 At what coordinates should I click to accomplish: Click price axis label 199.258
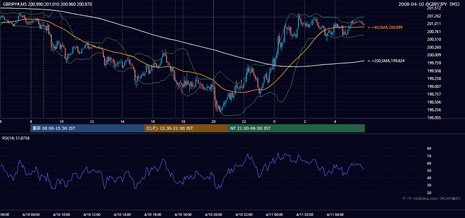[434, 78]
